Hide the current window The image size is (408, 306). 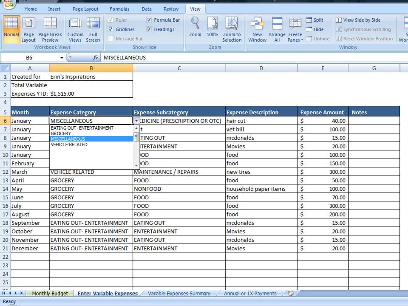click(315, 29)
